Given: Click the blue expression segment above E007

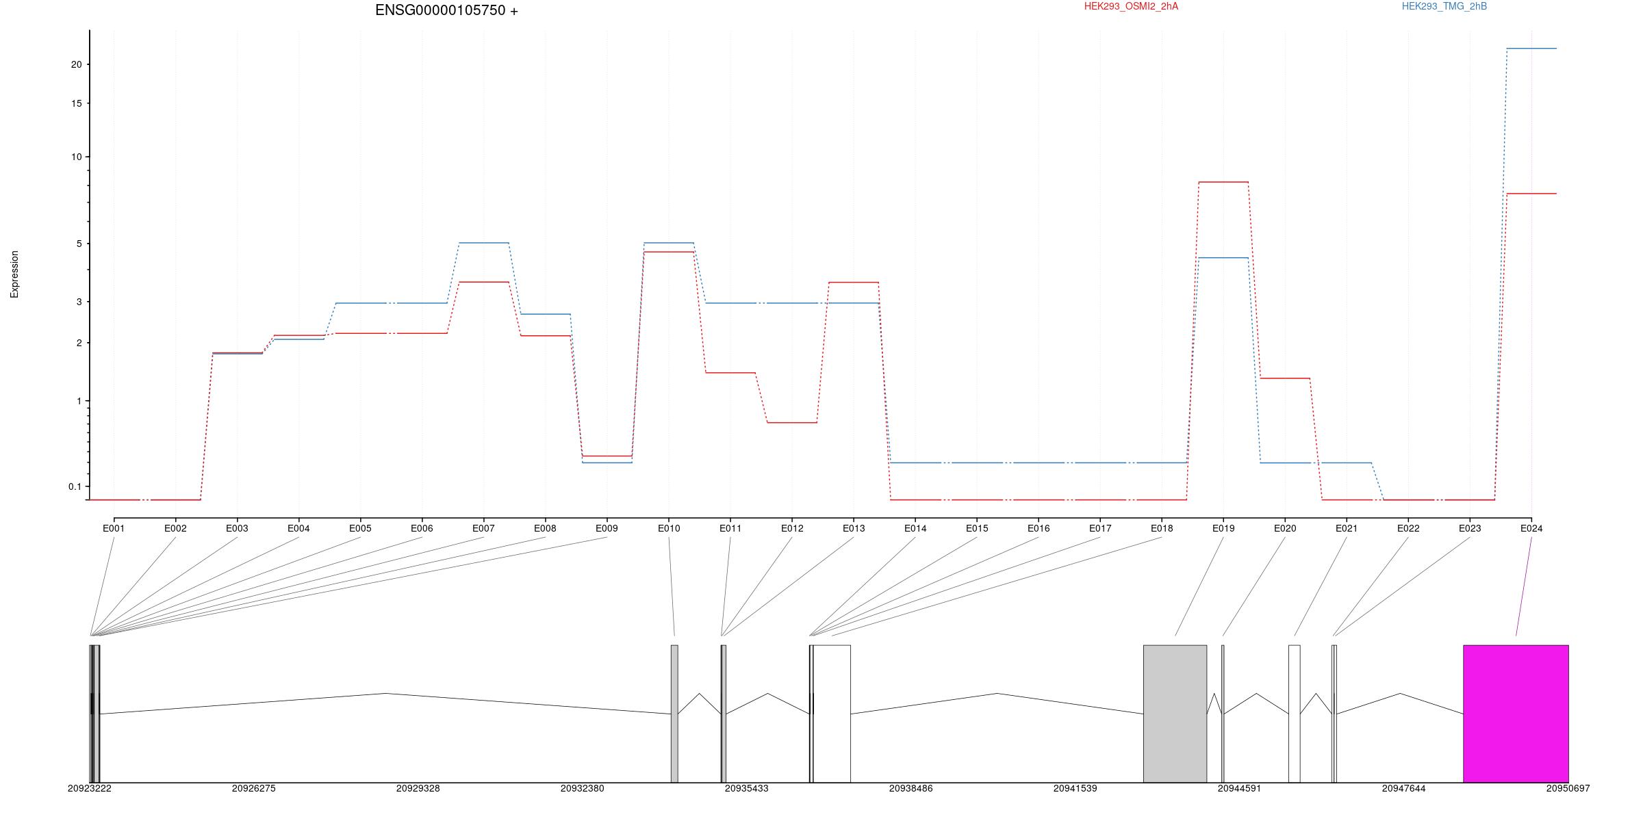Looking at the screenshot, I should 483,243.
